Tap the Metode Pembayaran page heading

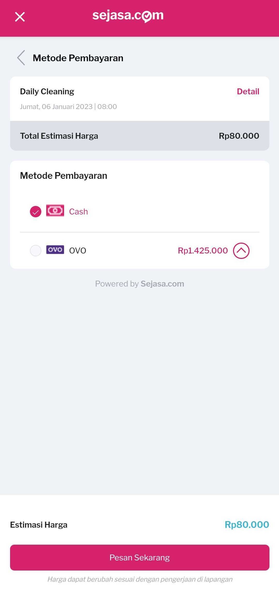pos(78,58)
